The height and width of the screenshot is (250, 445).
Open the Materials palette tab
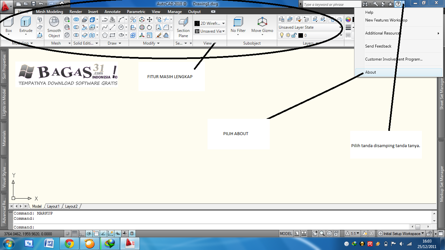tap(4, 138)
